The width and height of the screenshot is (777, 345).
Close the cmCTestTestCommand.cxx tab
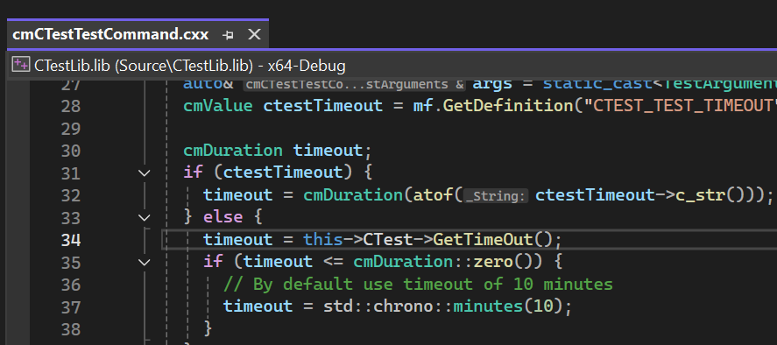coord(254,34)
